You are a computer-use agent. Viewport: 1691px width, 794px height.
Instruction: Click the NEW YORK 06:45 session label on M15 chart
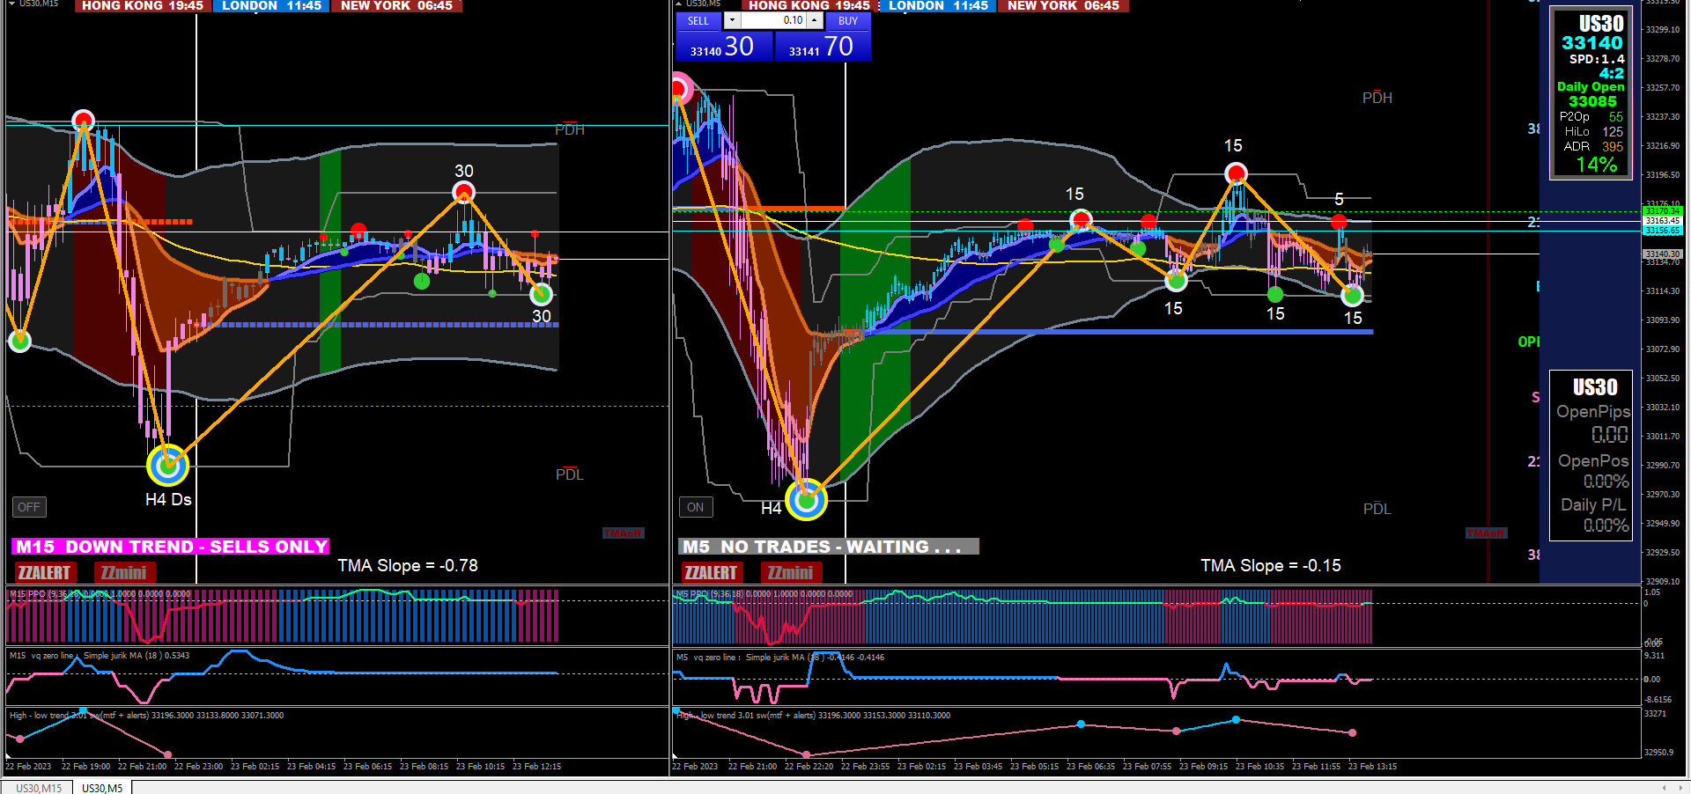pyautogui.click(x=397, y=6)
